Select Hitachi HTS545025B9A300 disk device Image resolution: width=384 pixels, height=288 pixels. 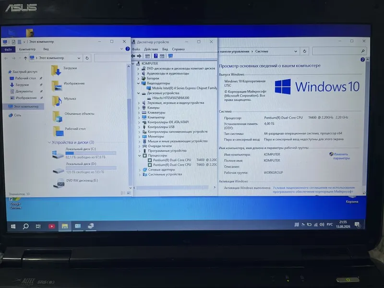click(168, 98)
